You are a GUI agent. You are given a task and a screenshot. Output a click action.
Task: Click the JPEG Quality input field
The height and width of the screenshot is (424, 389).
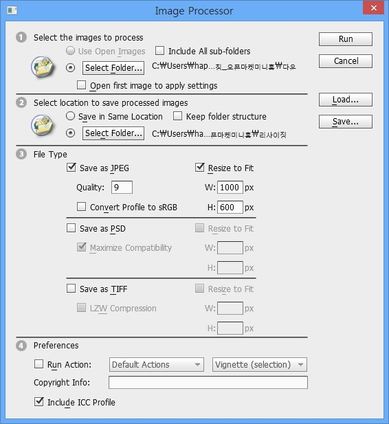pos(122,187)
